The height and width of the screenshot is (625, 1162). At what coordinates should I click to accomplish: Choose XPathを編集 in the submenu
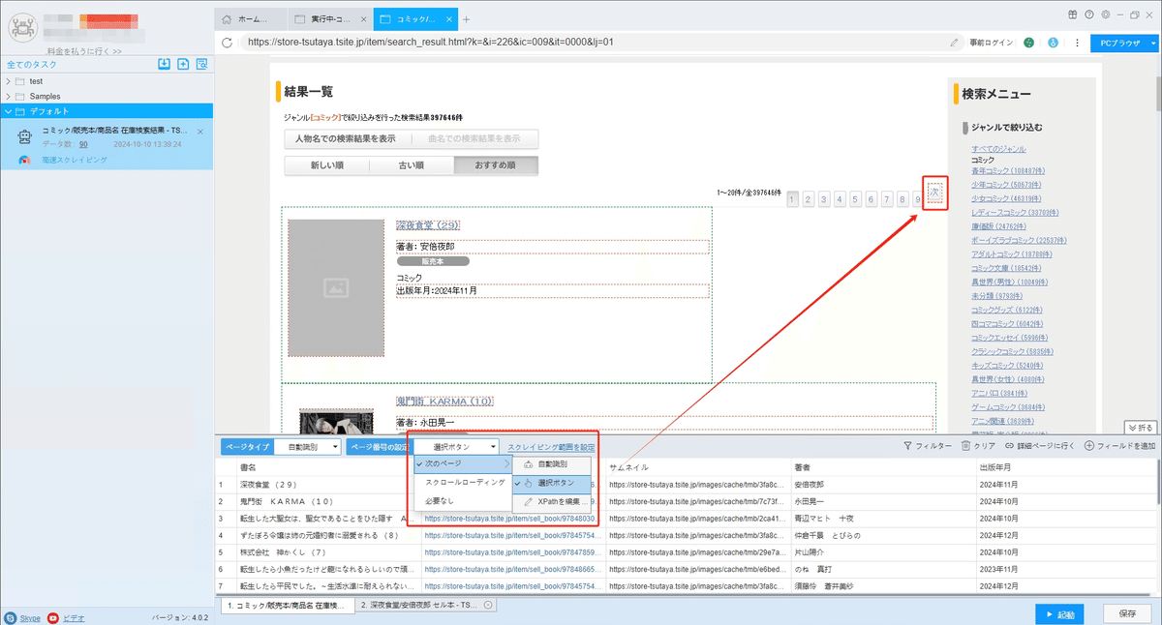click(552, 501)
